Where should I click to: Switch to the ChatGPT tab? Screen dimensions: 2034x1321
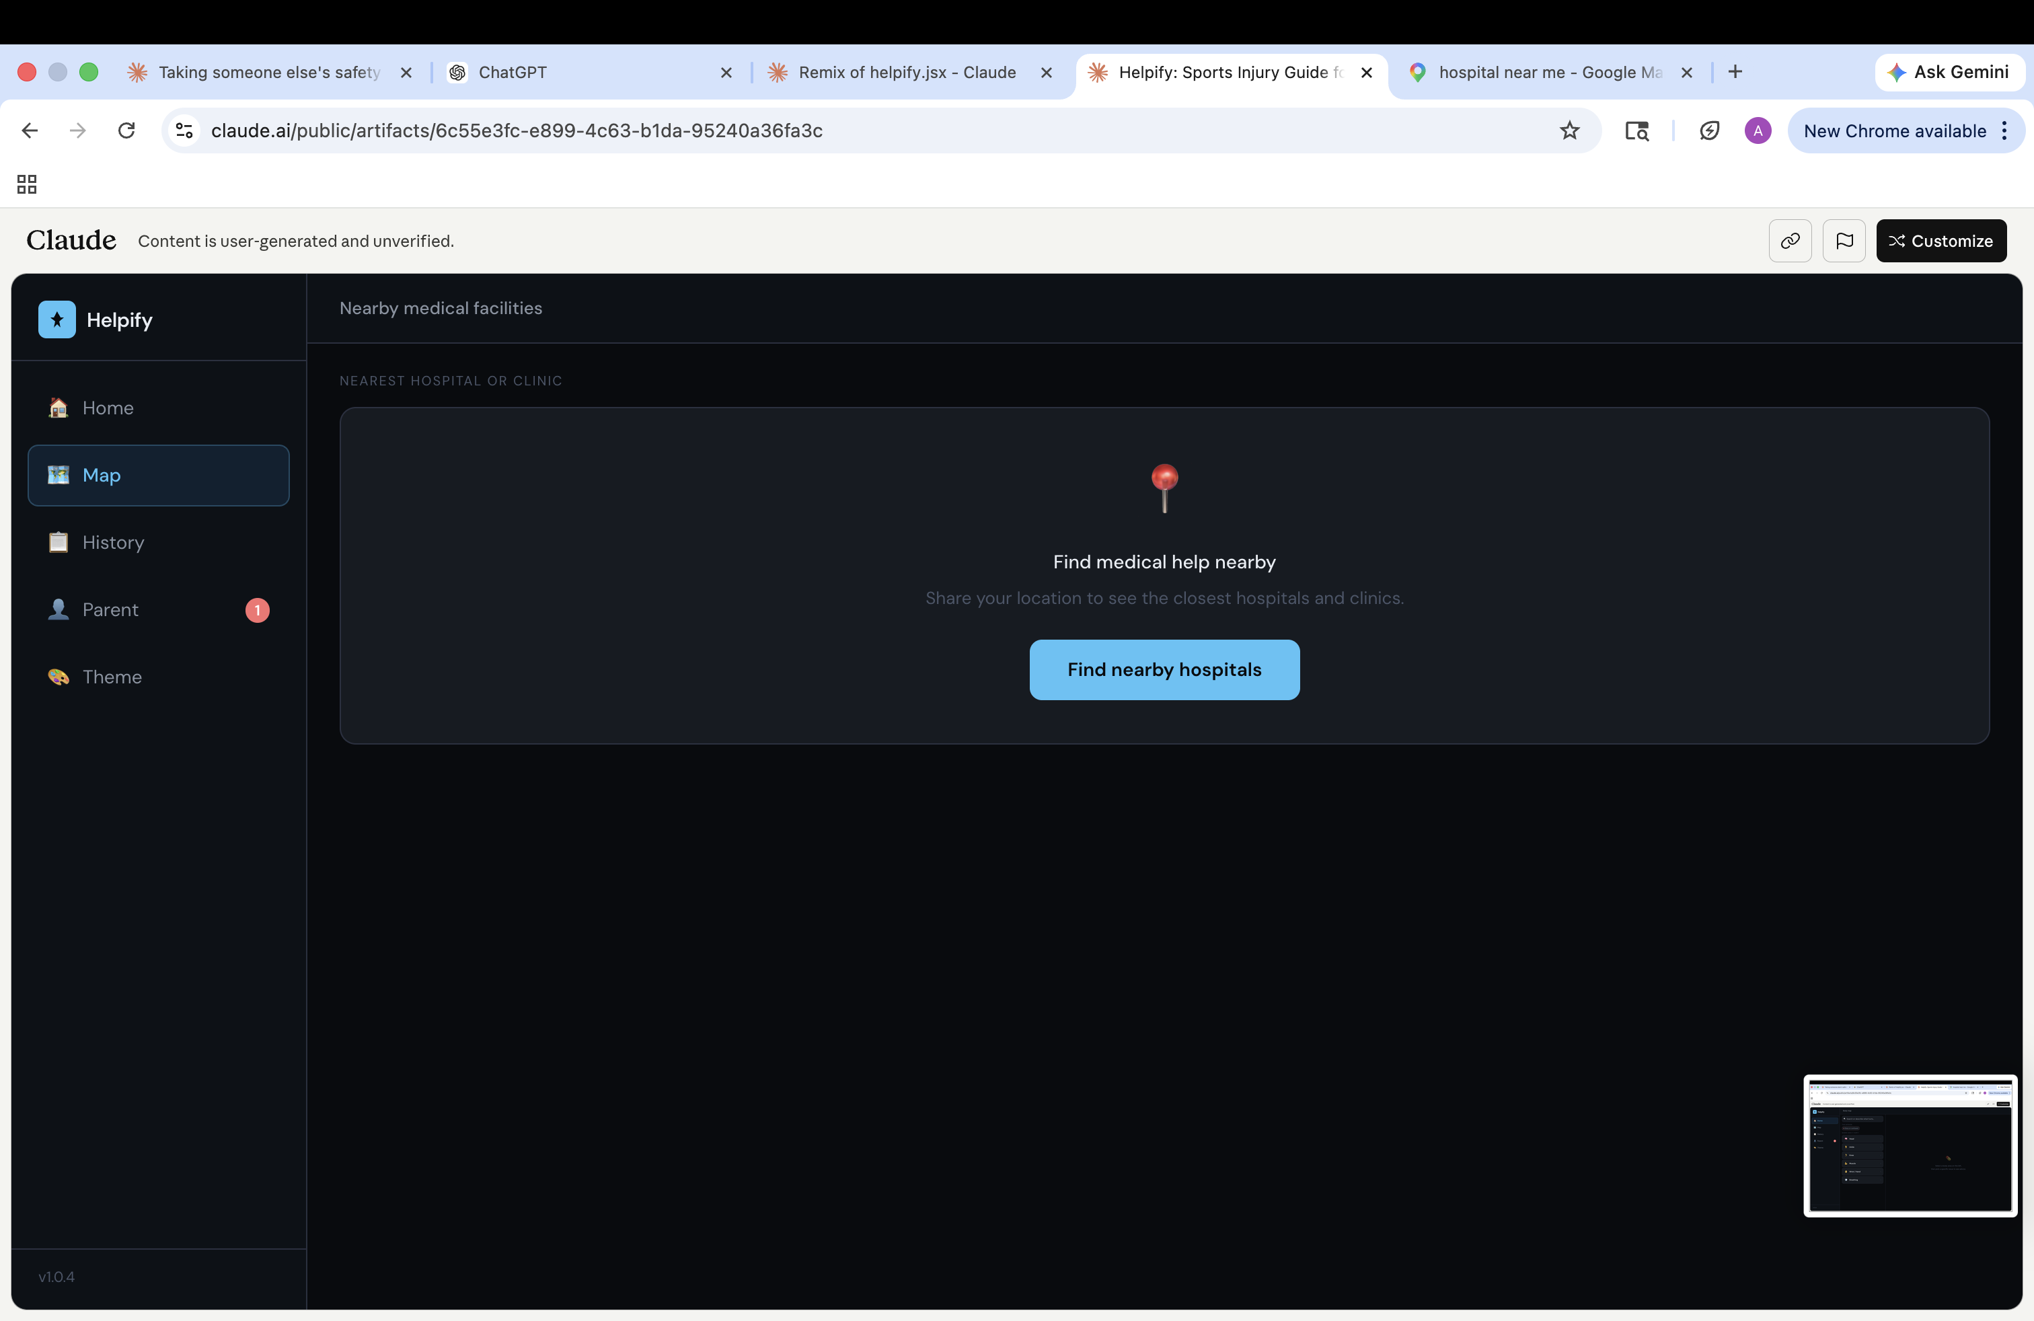coord(513,73)
